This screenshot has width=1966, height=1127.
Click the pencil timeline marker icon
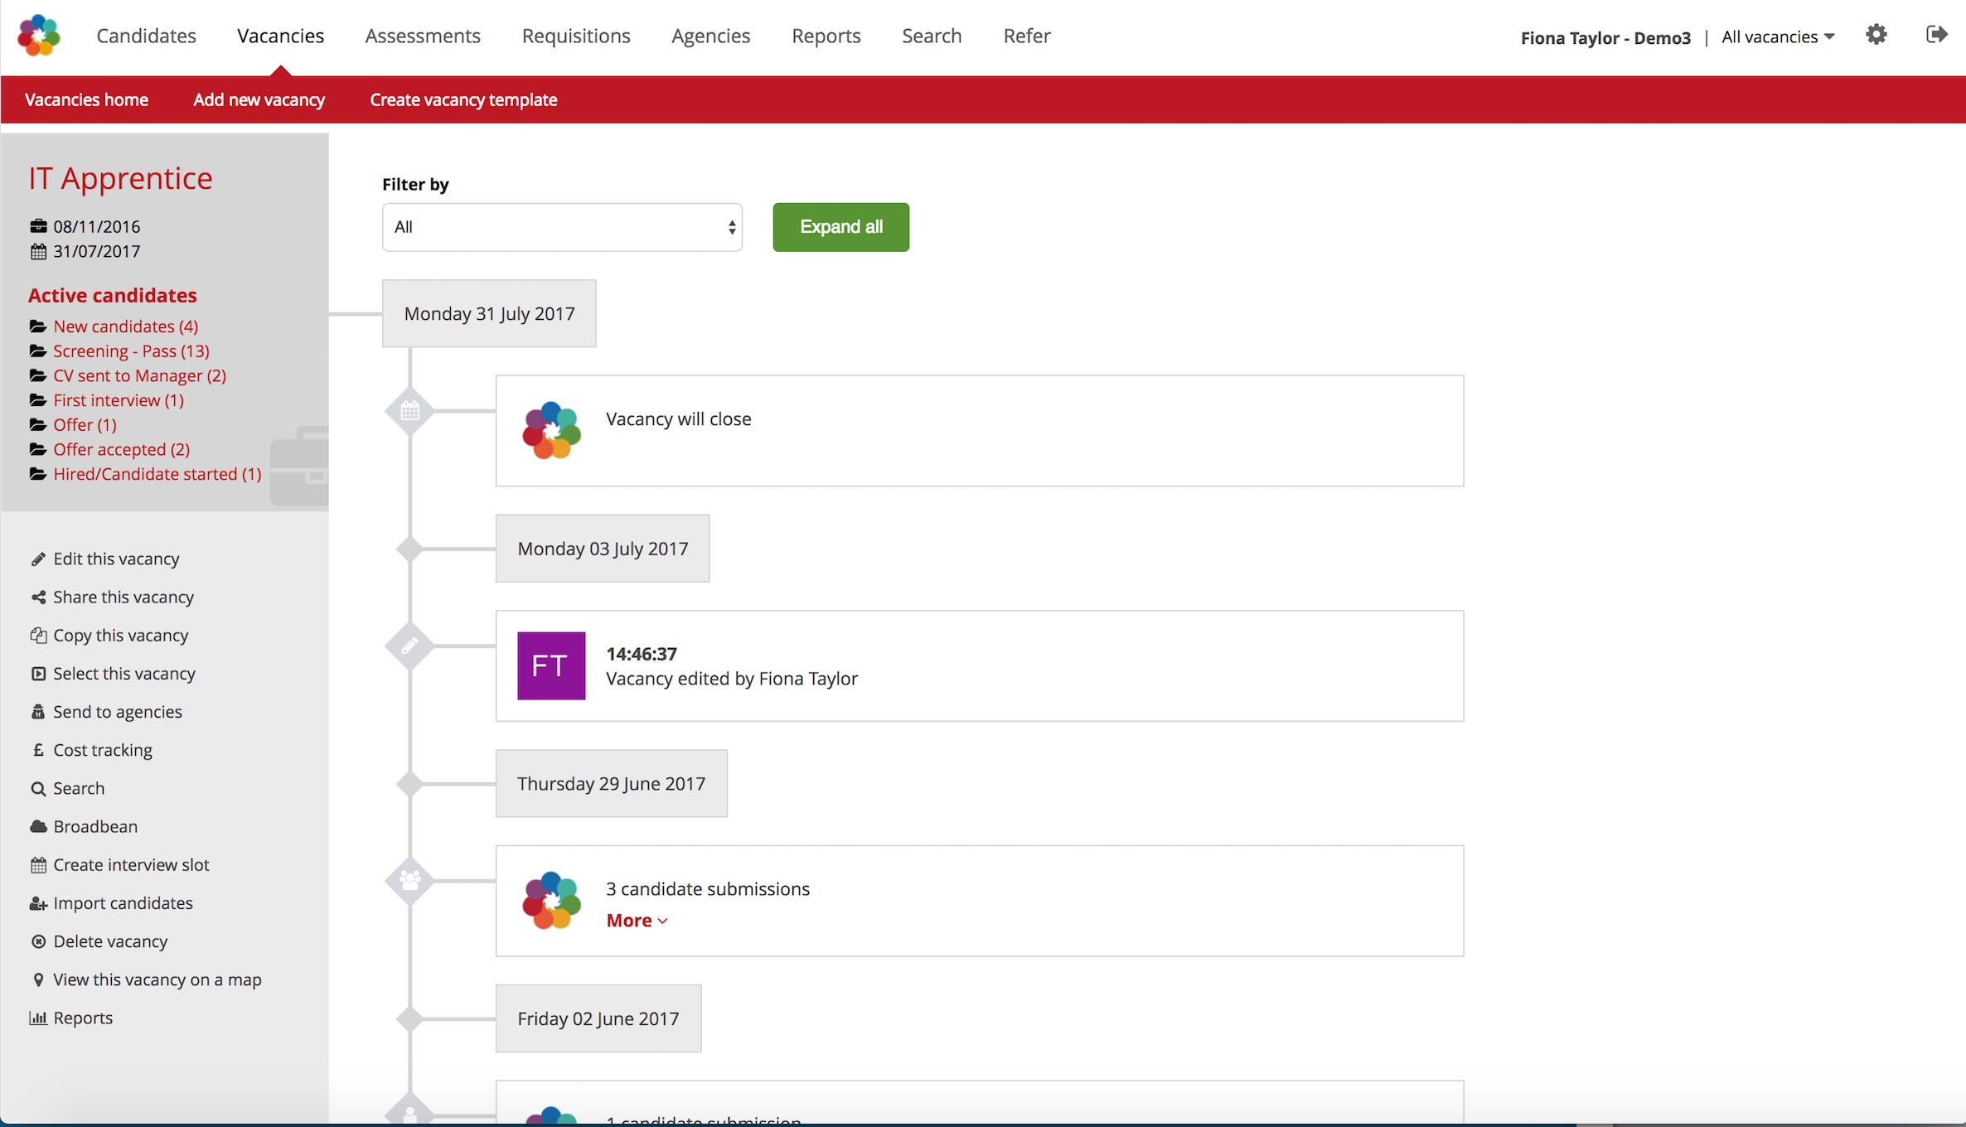pyautogui.click(x=409, y=646)
